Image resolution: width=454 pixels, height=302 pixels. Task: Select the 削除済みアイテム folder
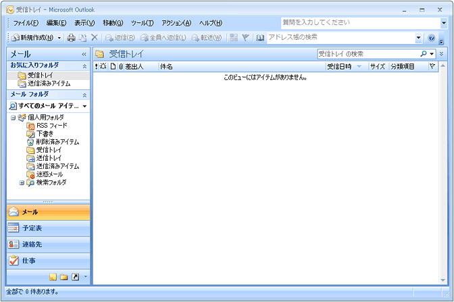tap(53, 142)
